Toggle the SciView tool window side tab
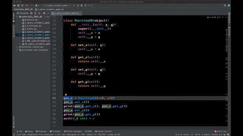The image size is (243, 136). [x=229, y=31]
